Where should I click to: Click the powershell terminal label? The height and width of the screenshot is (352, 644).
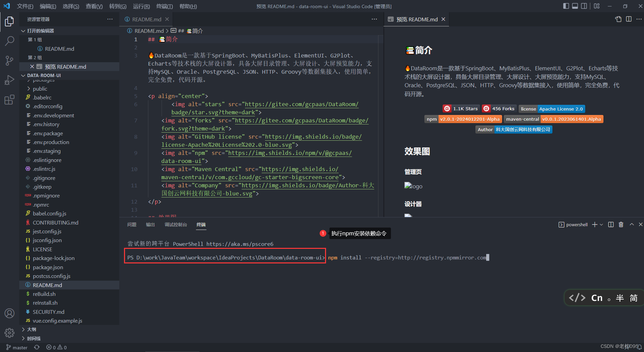pyautogui.click(x=573, y=225)
